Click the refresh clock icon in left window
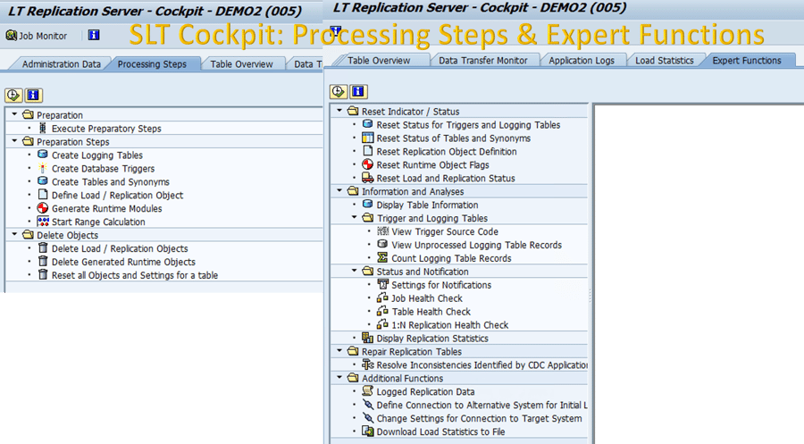Screen dimensions: 804x444 coord(13,95)
